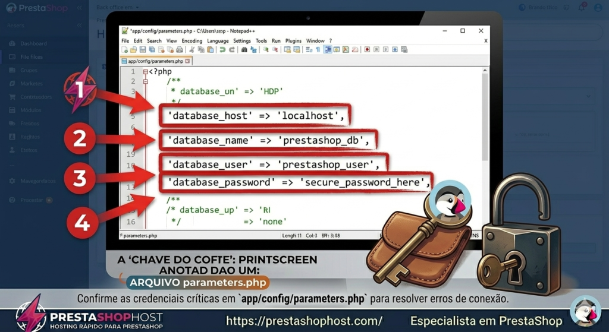This screenshot has width=609, height=332.
Task: Open the Tools menu
Action: click(x=262, y=41)
